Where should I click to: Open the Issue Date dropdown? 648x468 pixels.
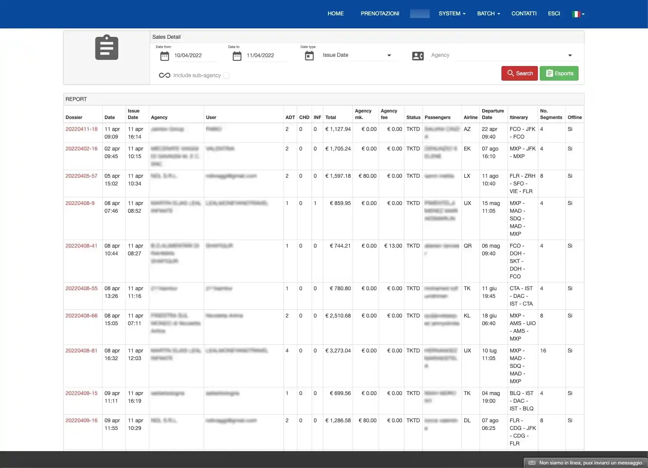(x=358, y=55)
